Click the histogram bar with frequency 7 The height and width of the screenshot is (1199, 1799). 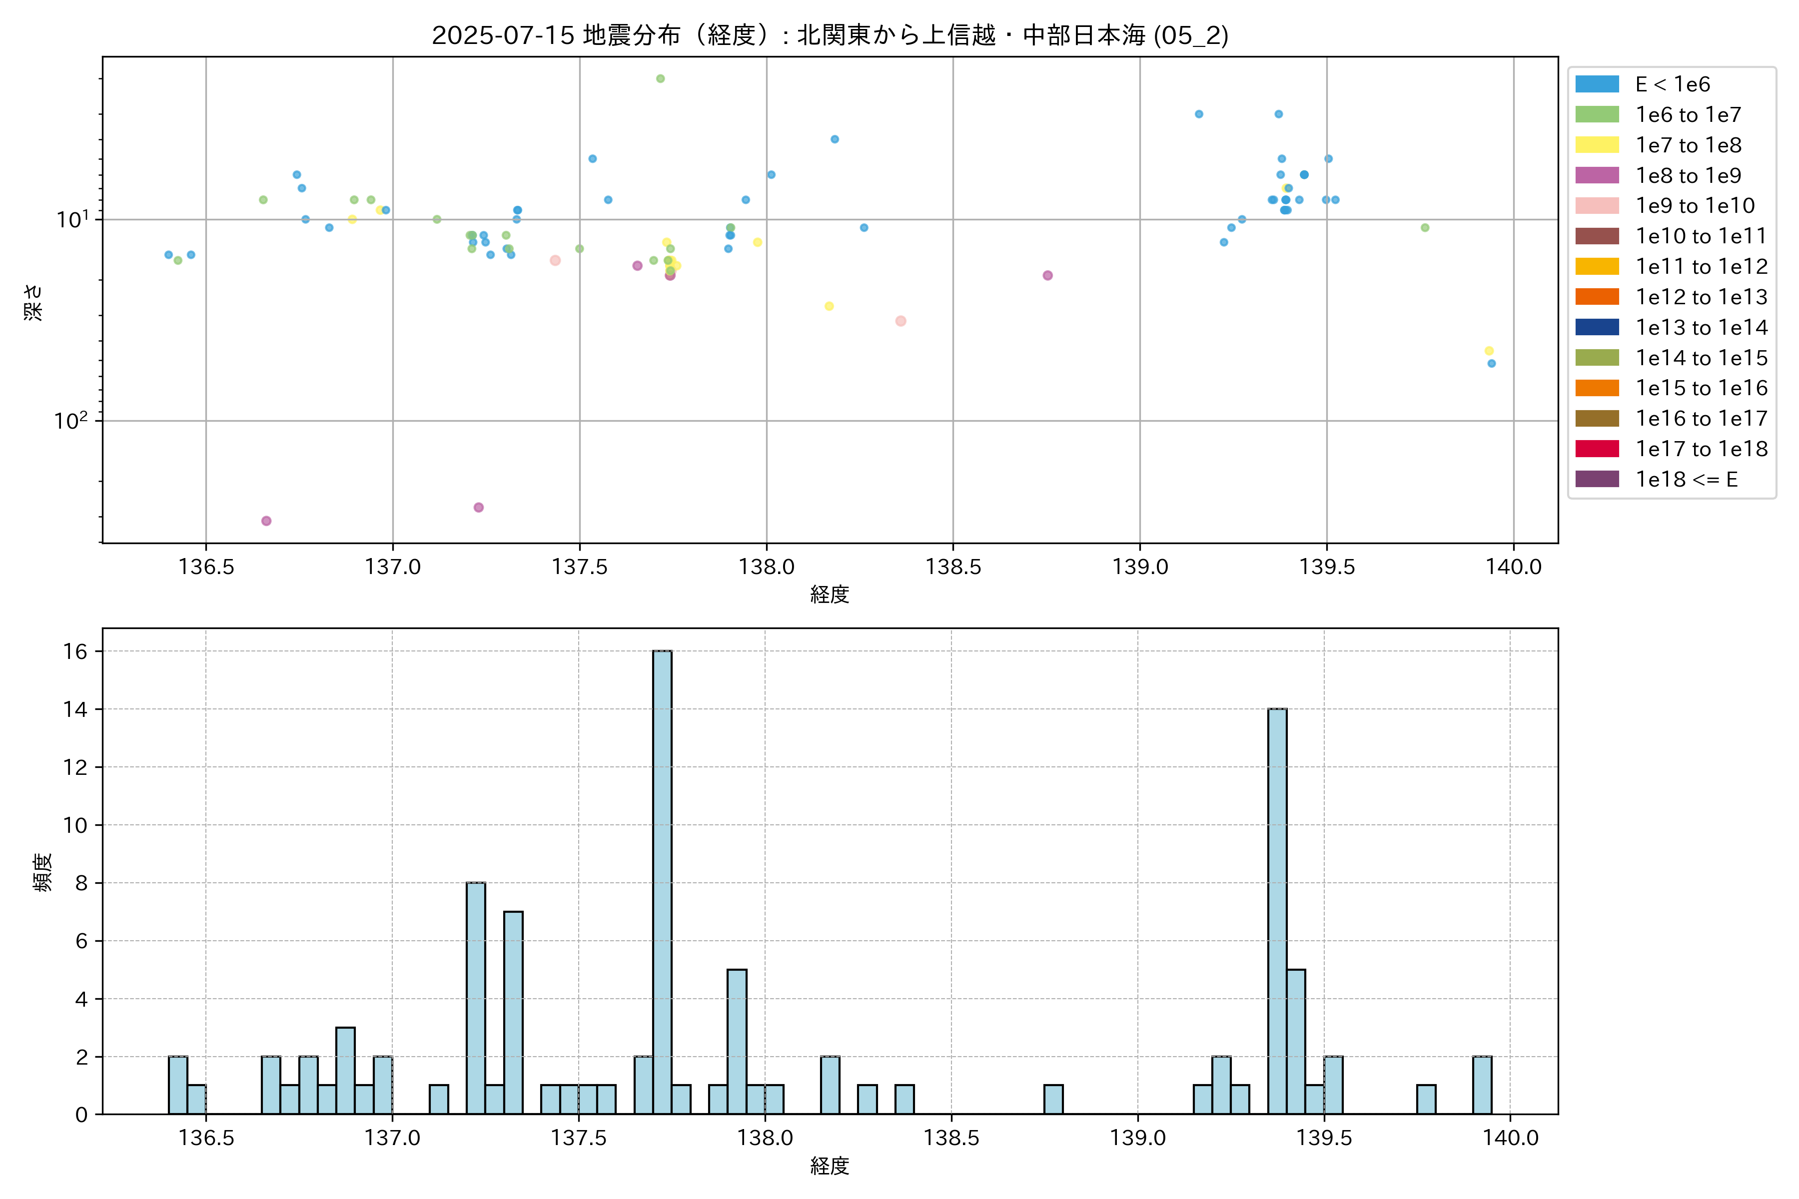point(513,1013)
